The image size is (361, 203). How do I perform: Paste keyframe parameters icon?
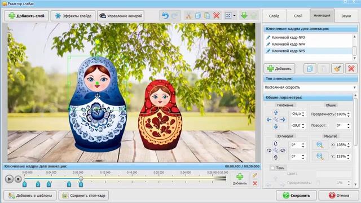(323, 69)
